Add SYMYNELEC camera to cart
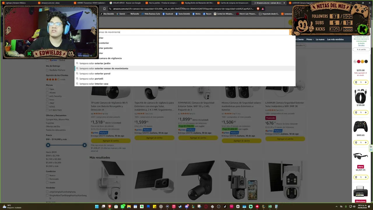The width and height of the screenshot is (373, 210). [198, 138]
